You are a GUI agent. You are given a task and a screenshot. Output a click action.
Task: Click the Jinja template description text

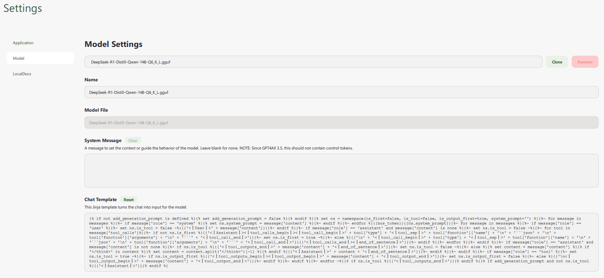[x=135, y=207]
